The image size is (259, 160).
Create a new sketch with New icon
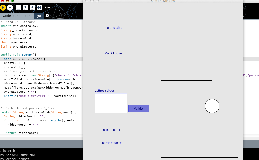(x=18, y=8)
